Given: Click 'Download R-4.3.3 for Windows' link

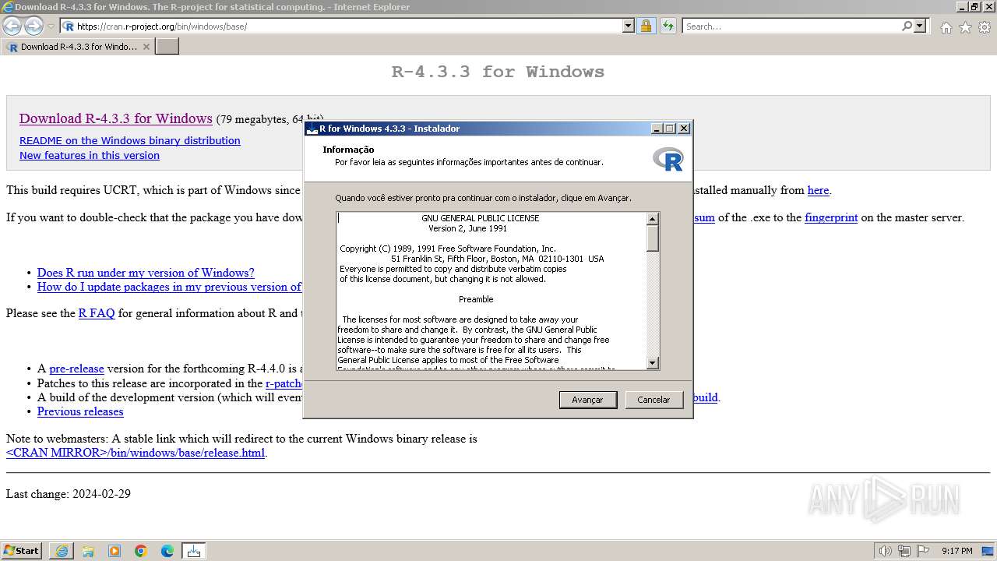Looking at the screenshot, I should [116, 118].
